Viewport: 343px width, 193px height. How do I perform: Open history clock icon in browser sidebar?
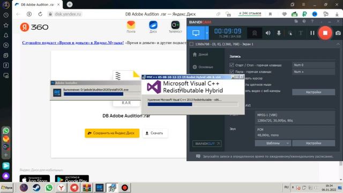pyautogui.click(x=6, y=15)
